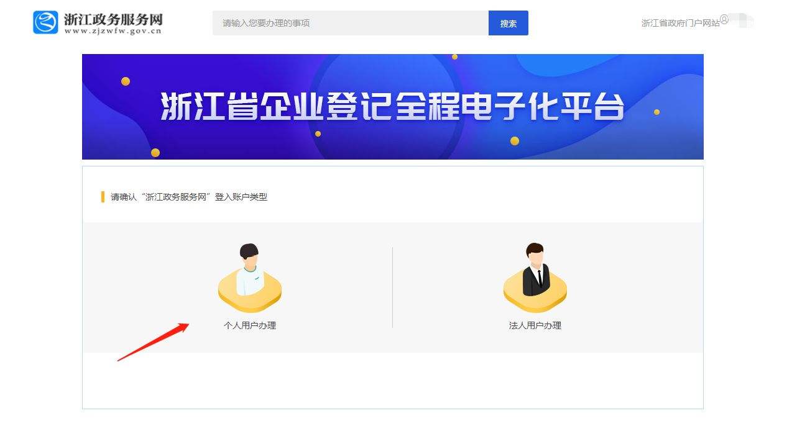The height and width of the screenshot is (444, 792).
Task: Open the 浙江省政府门户网站 link
Action: click(680, 23)
